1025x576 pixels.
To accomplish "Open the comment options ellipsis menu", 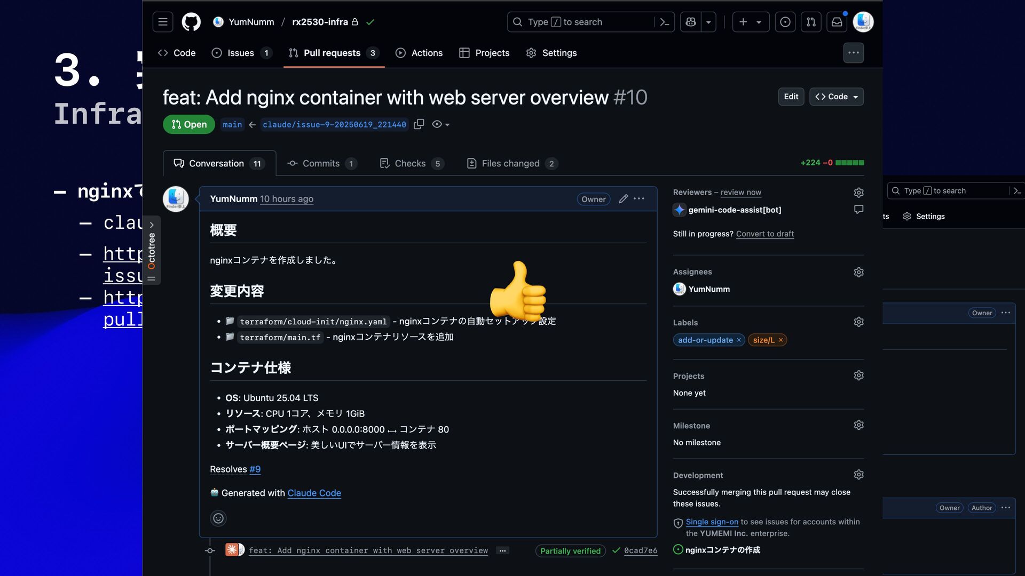I will [x=639, y=199].
